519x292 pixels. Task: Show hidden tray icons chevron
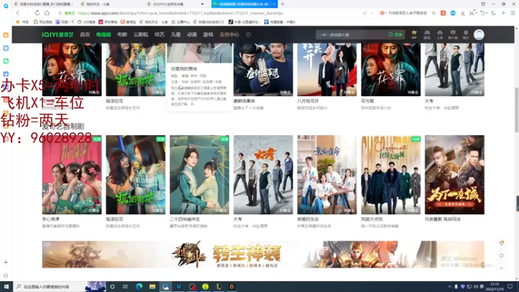pyautogui.click(x=450, y=287)
